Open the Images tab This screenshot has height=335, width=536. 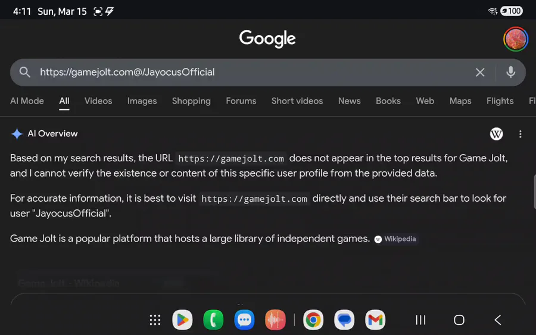point(142,101)
